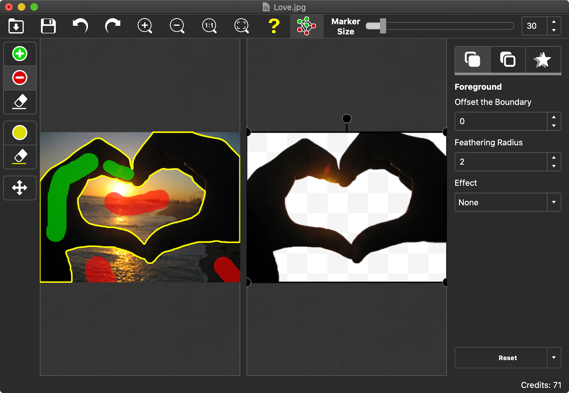
Task: Zoom in on the canvas
Action: pyautogui.click(x=145, y=26)
